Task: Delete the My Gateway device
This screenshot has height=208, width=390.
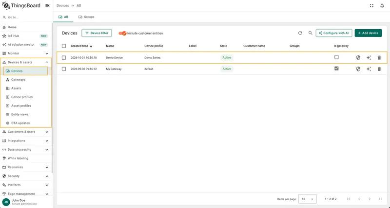Action: [x=379, y=69]
